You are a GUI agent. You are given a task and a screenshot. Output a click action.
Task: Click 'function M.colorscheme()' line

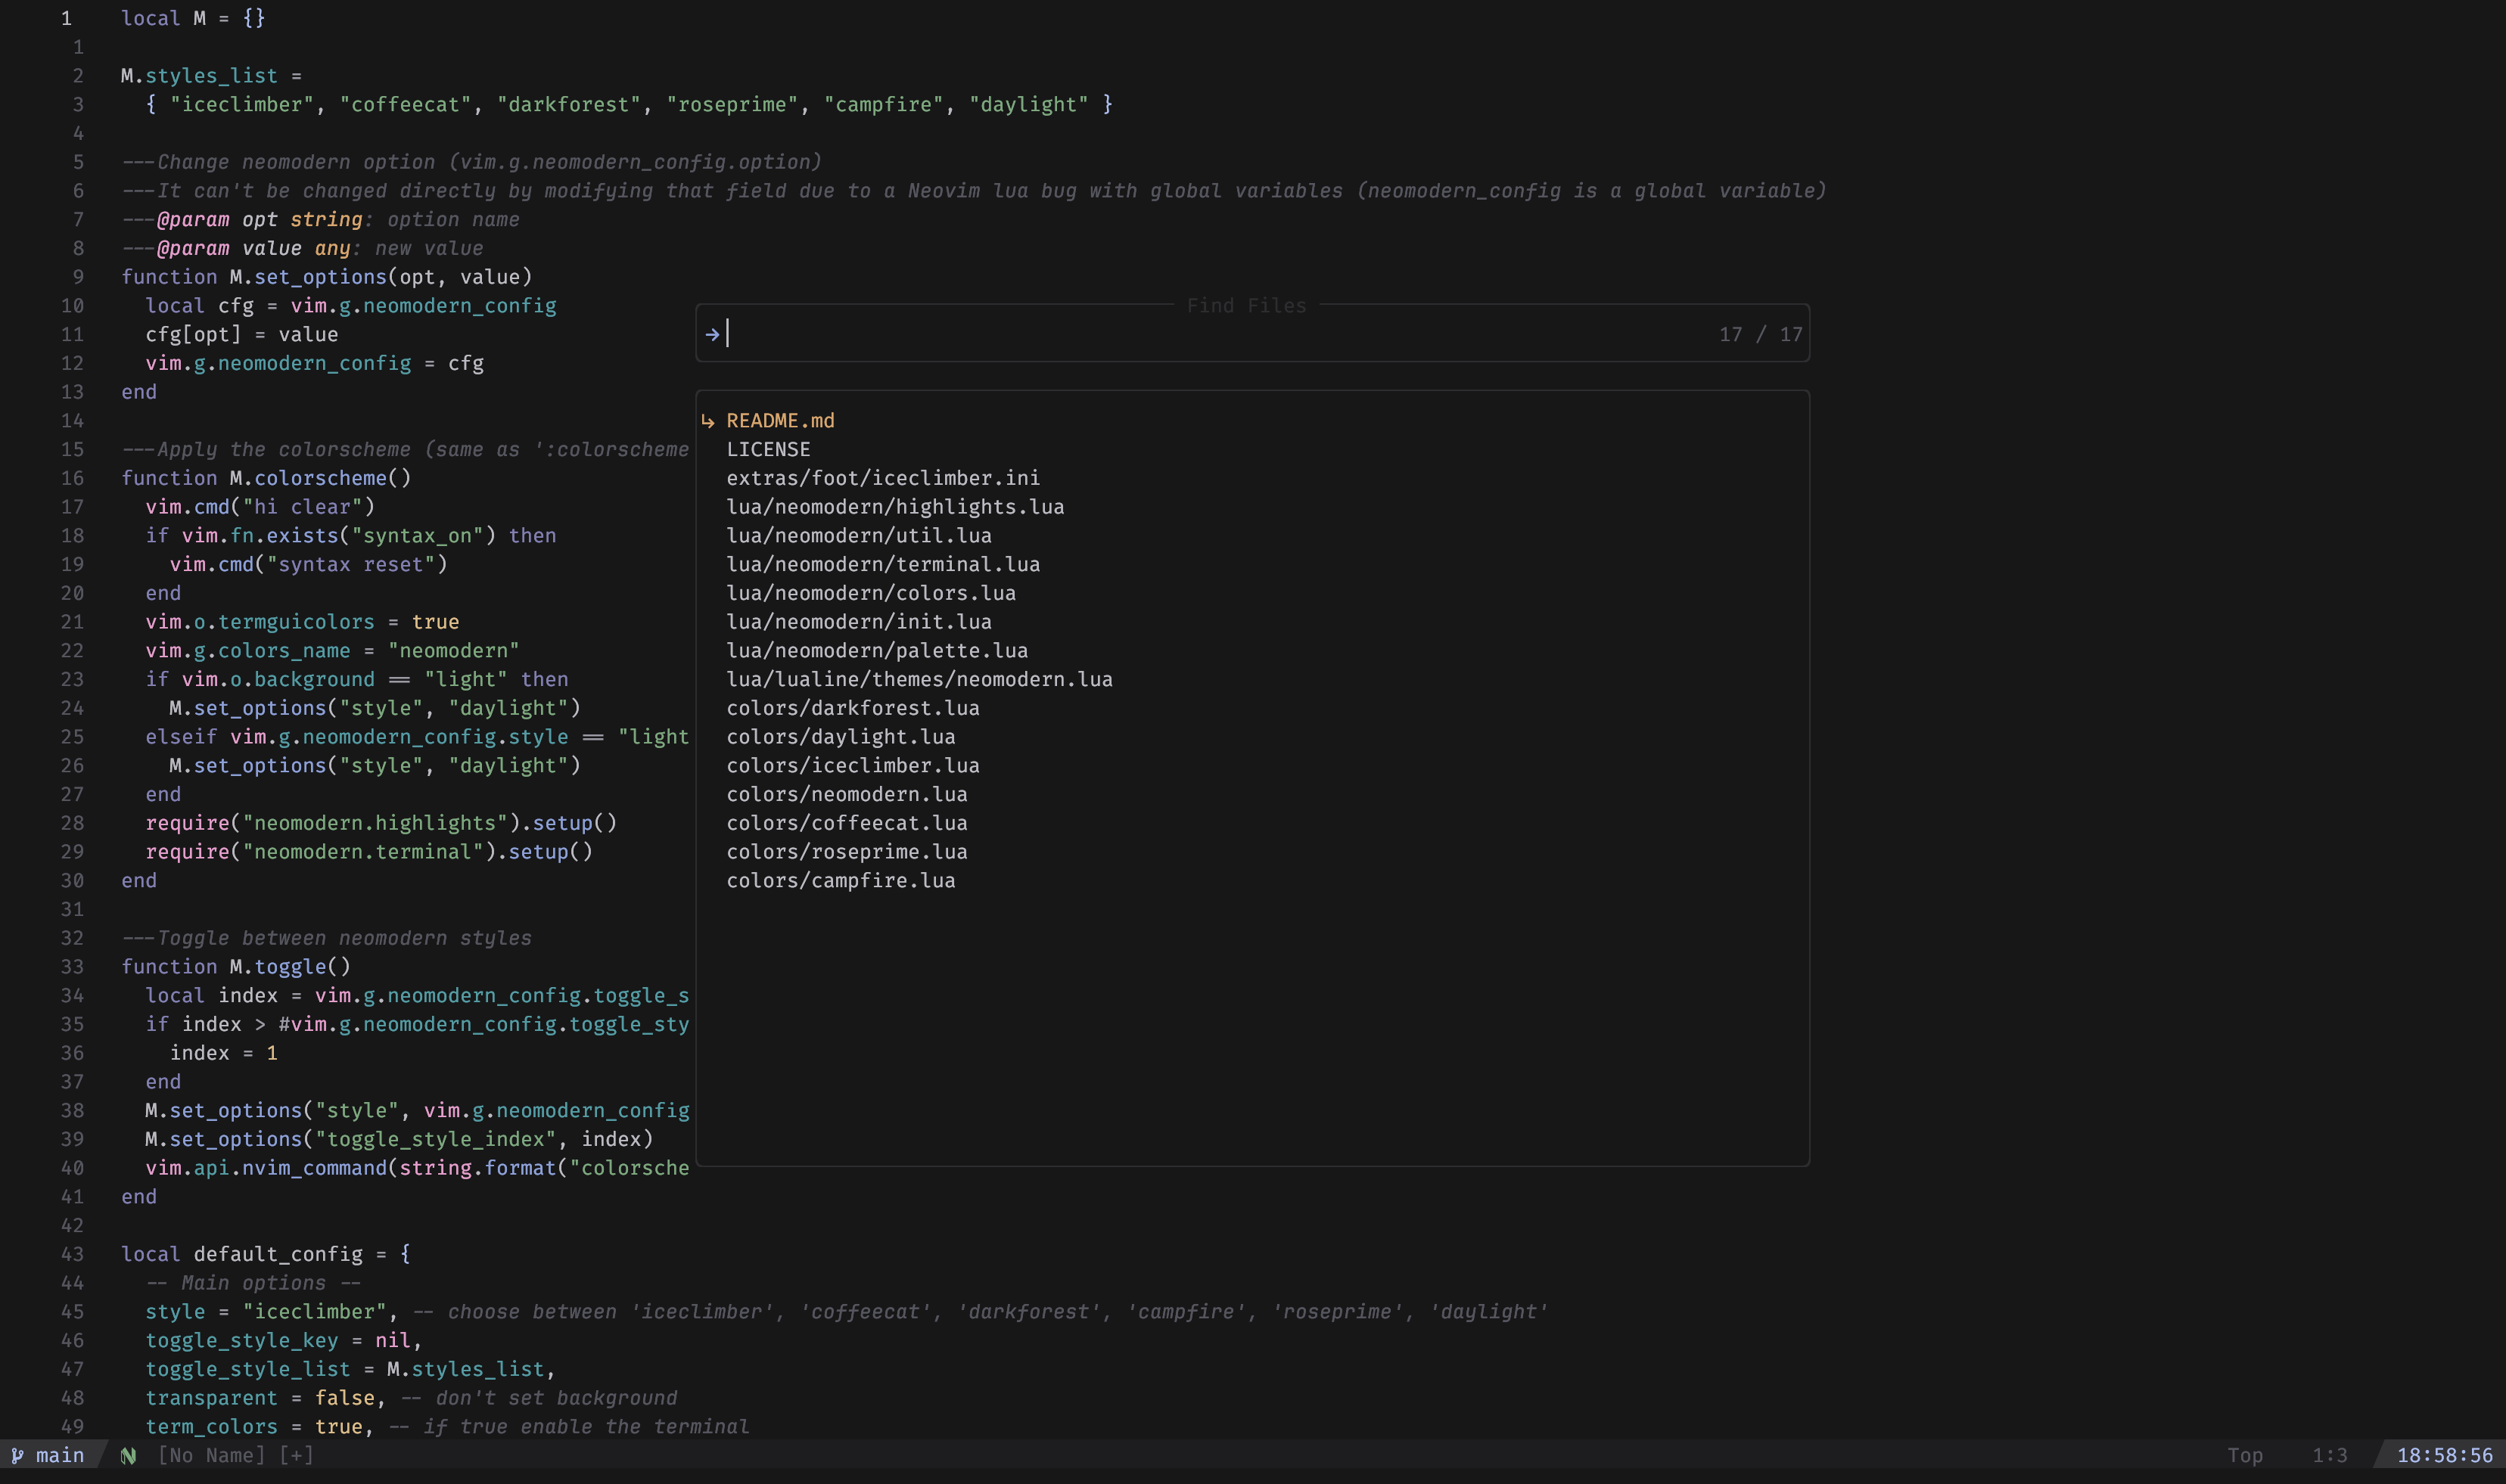click(266, 478)
